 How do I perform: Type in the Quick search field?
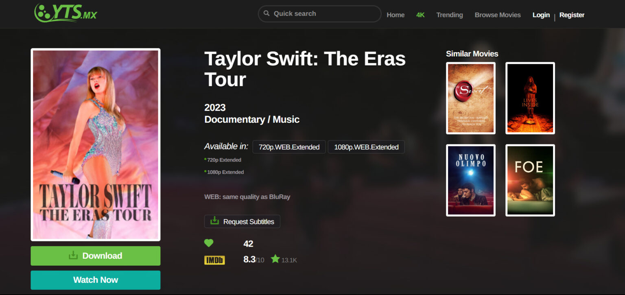click(323, 13)
